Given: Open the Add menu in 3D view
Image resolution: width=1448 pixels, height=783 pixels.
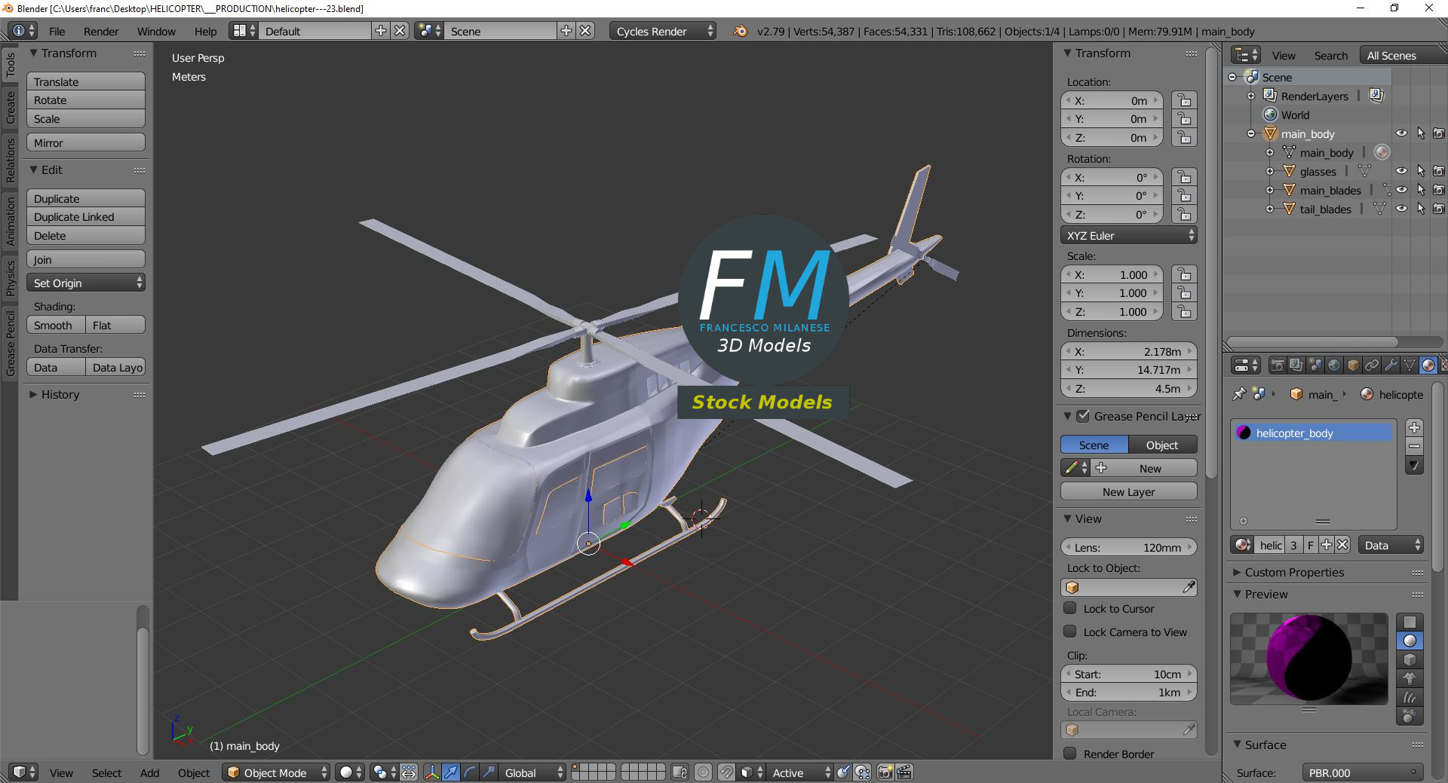Looking at the screenshot, I should [x=149, y=772].
